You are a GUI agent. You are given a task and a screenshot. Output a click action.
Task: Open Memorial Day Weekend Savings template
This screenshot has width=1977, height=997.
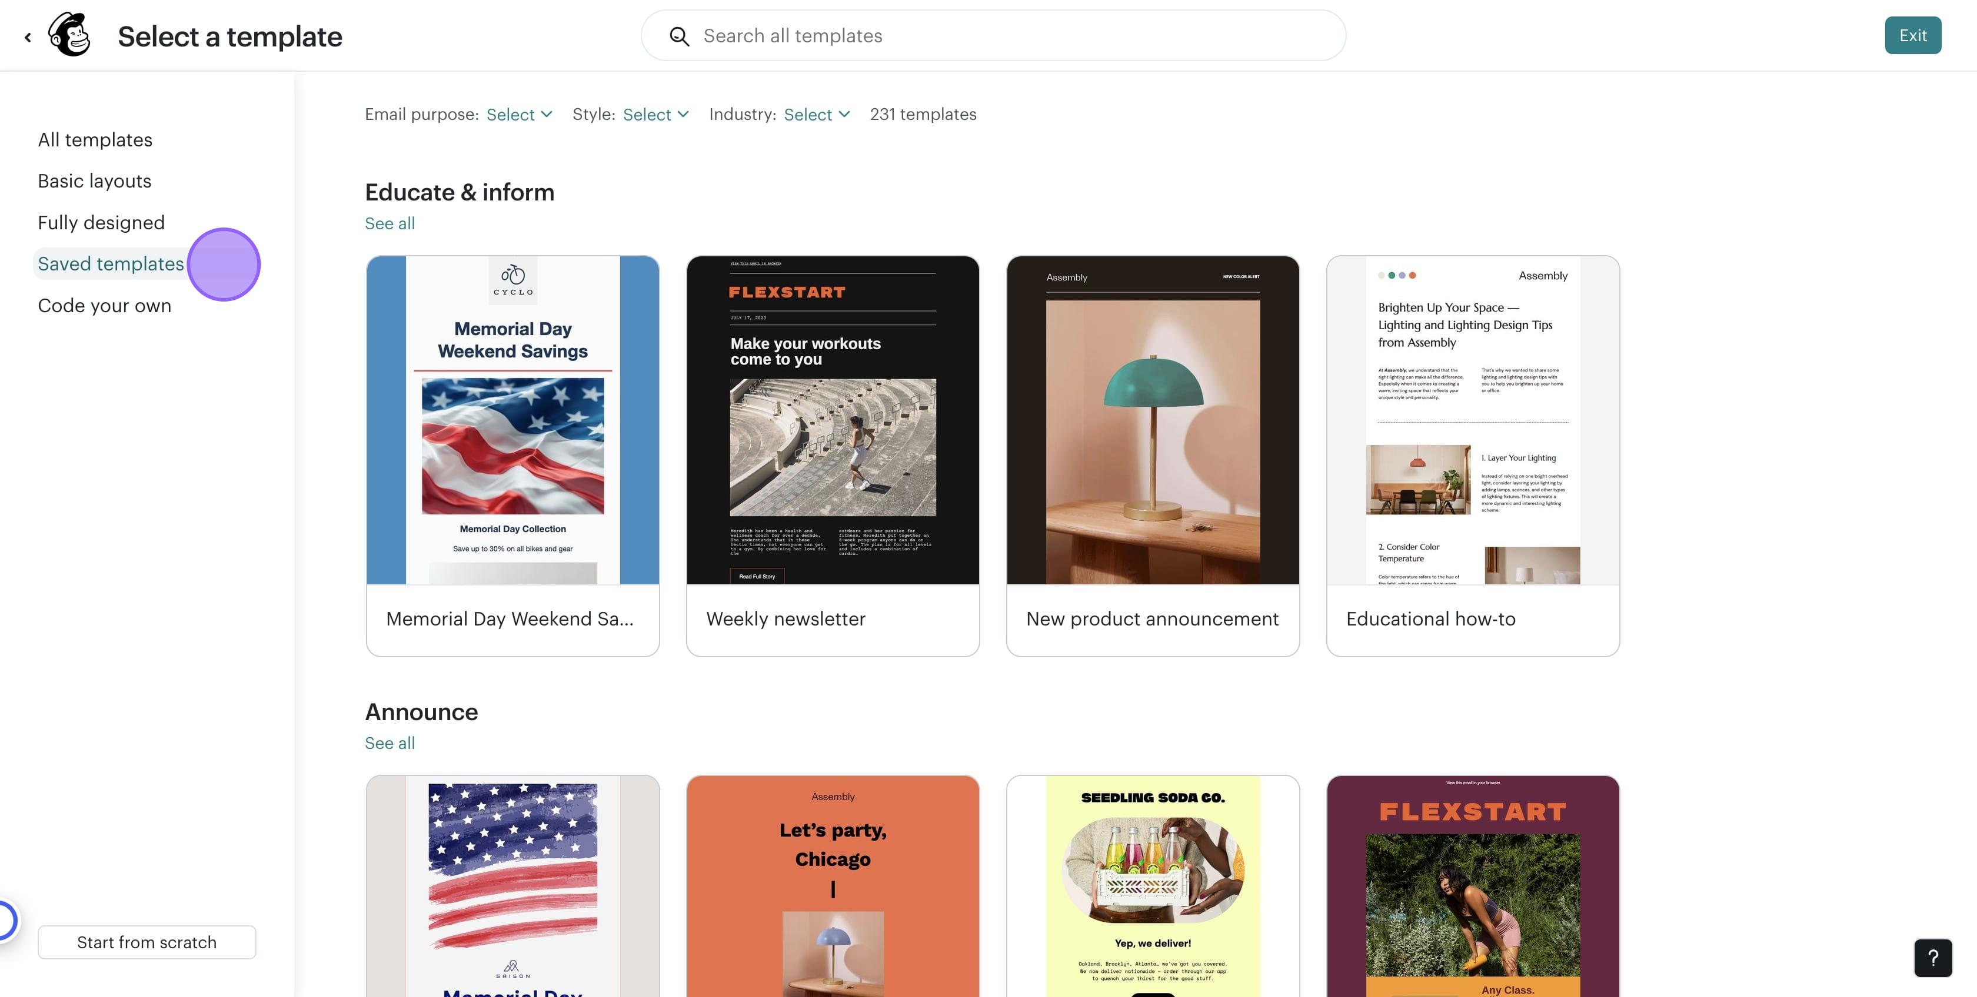click(512, 456)
